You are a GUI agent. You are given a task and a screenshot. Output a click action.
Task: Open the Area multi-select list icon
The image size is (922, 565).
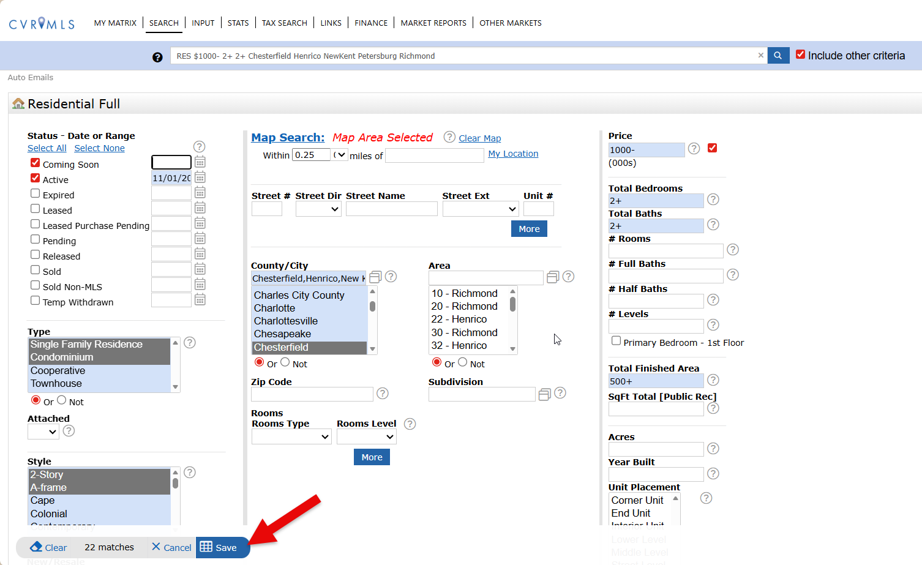click(552, 277)
